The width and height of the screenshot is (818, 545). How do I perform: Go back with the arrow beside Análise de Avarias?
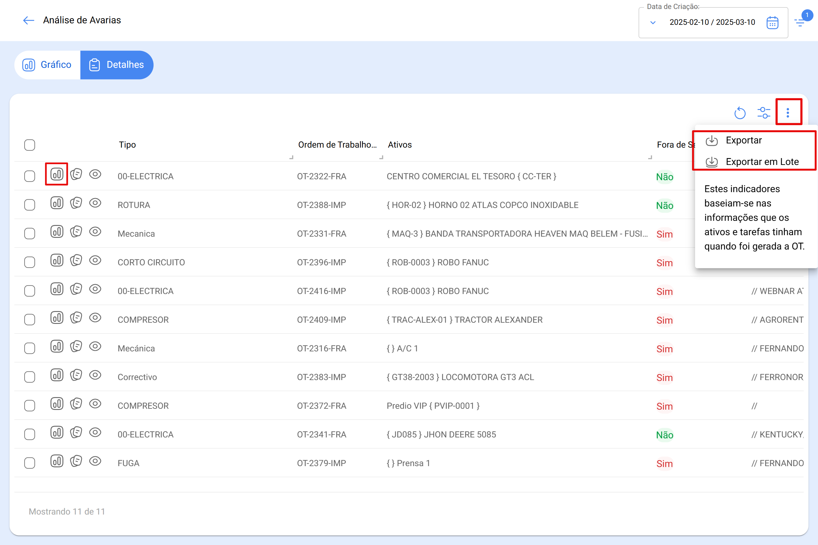click(x=28, y=21)
